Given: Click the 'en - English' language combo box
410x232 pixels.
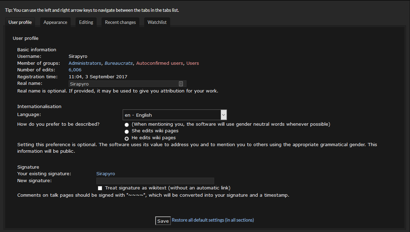Looking at the screenshot, I should 175,115.
